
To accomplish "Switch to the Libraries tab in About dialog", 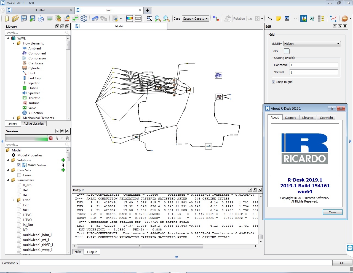I will coord(307,118).
